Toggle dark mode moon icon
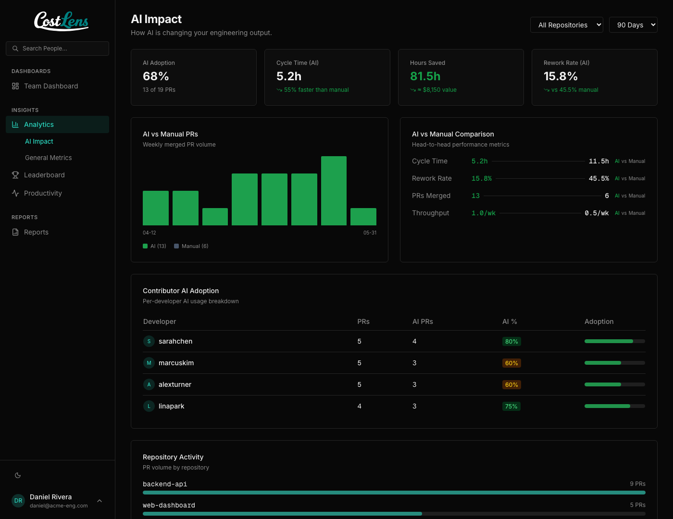This screenshot has height=519, width=673. (18, 475)
